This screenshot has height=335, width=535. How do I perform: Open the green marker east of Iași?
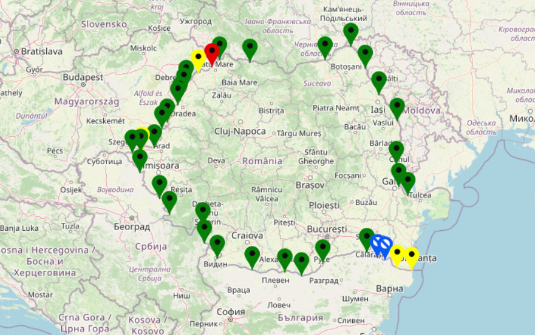click(x=397, y=107)
